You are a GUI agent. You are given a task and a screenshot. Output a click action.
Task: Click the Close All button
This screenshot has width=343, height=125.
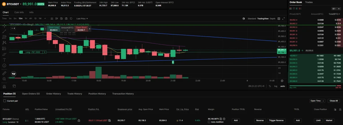coord(334,101)
